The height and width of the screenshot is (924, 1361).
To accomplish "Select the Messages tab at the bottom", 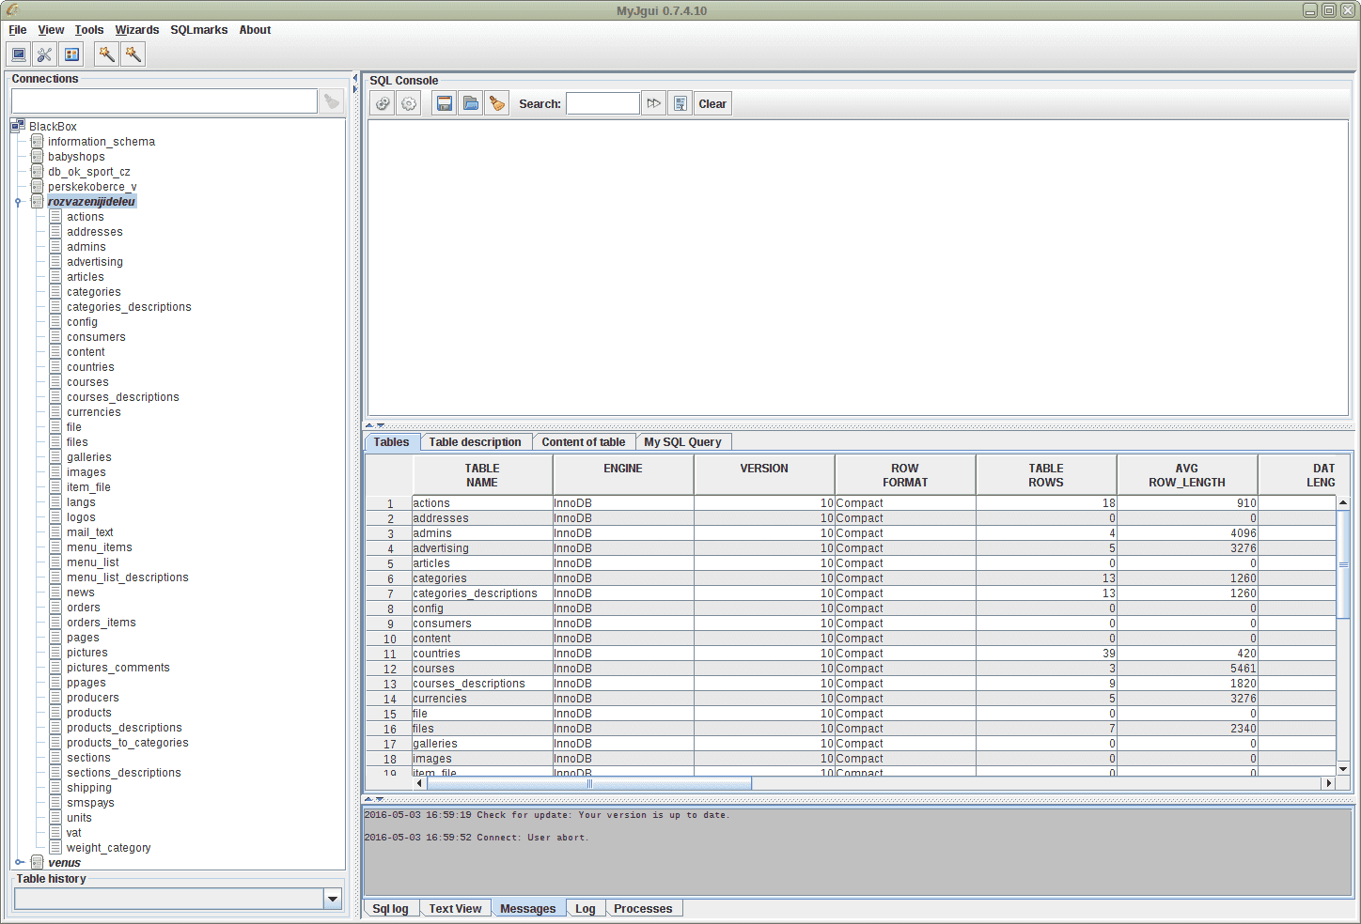I will click(x=528, y=909).
